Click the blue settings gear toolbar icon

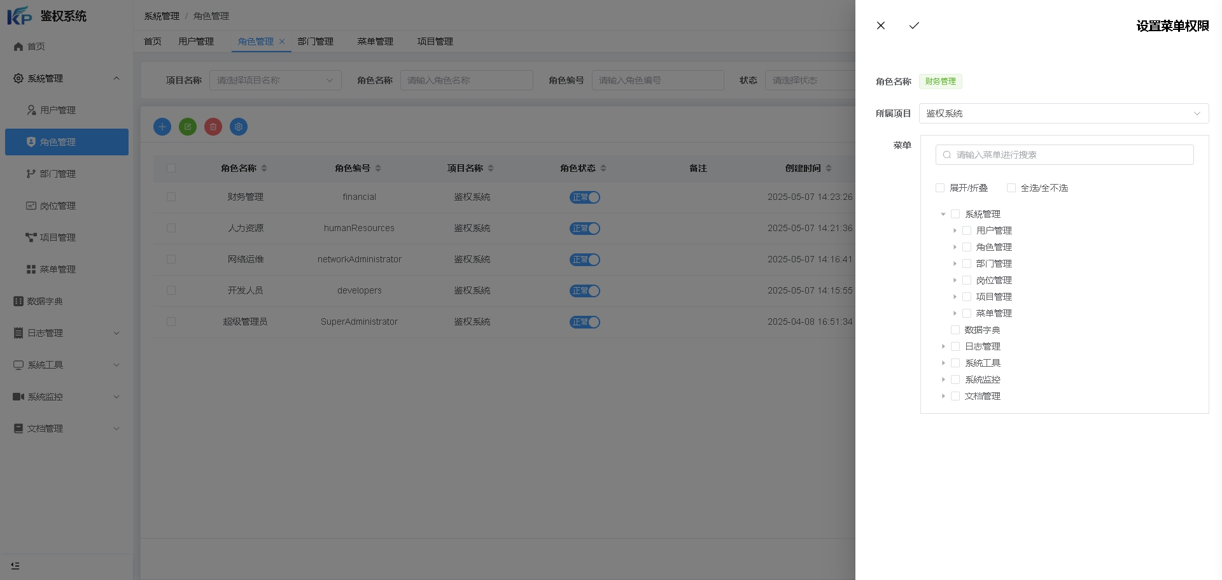coord(239,127)
